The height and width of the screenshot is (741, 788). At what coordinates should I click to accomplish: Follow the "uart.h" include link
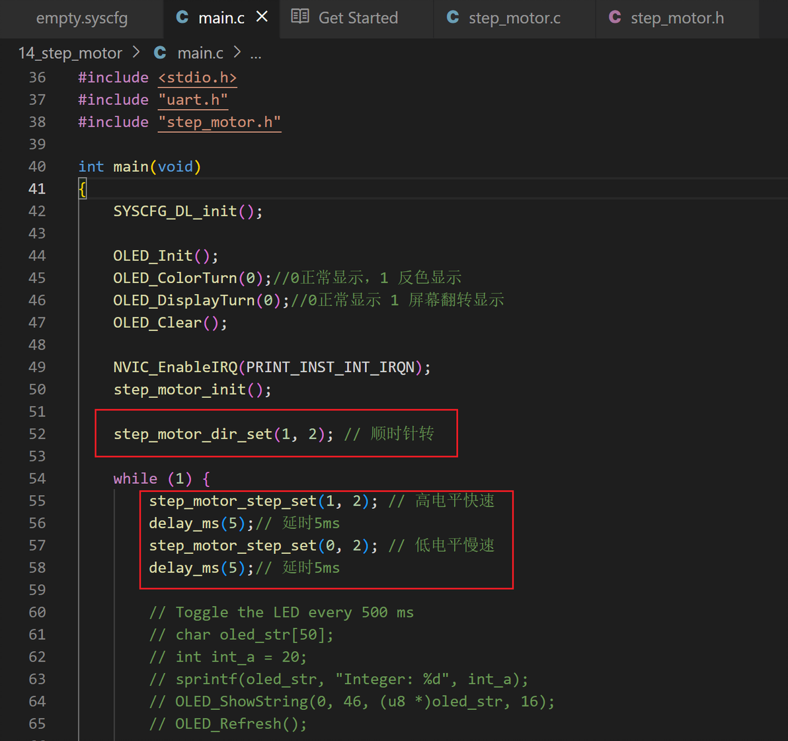(193, 100)
